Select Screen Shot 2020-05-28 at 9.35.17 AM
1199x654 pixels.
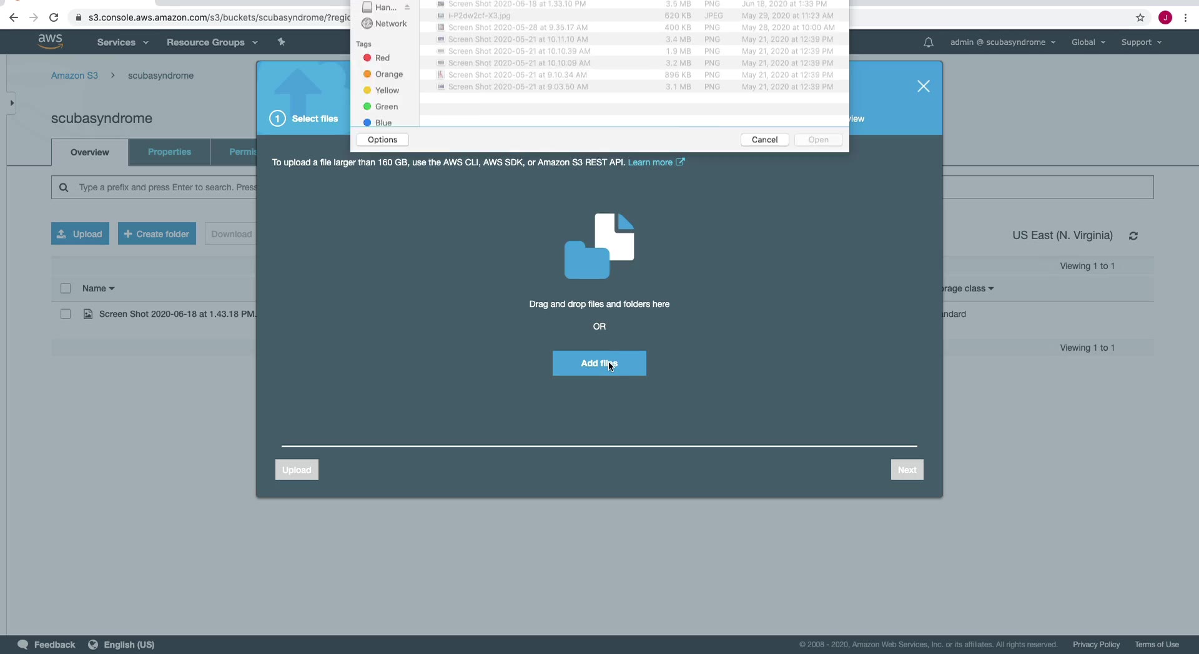pyautogui.click(x=634, y=27)
